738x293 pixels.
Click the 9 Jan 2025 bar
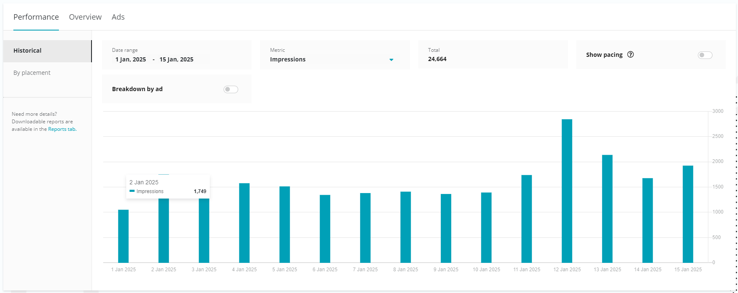[x=446, y=228]
